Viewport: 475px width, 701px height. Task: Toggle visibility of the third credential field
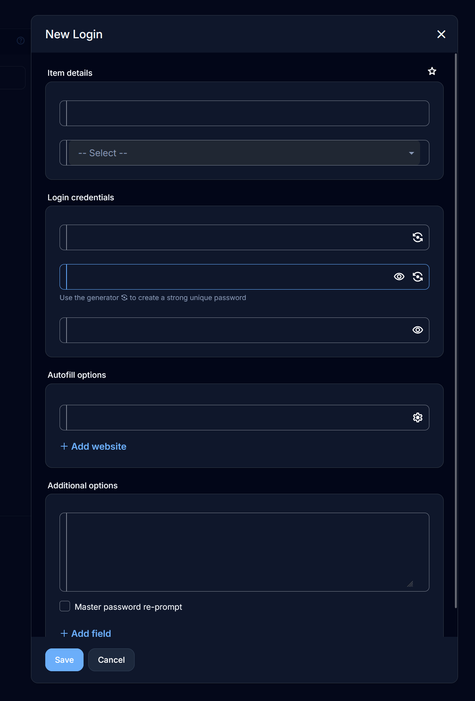point(418,330)
